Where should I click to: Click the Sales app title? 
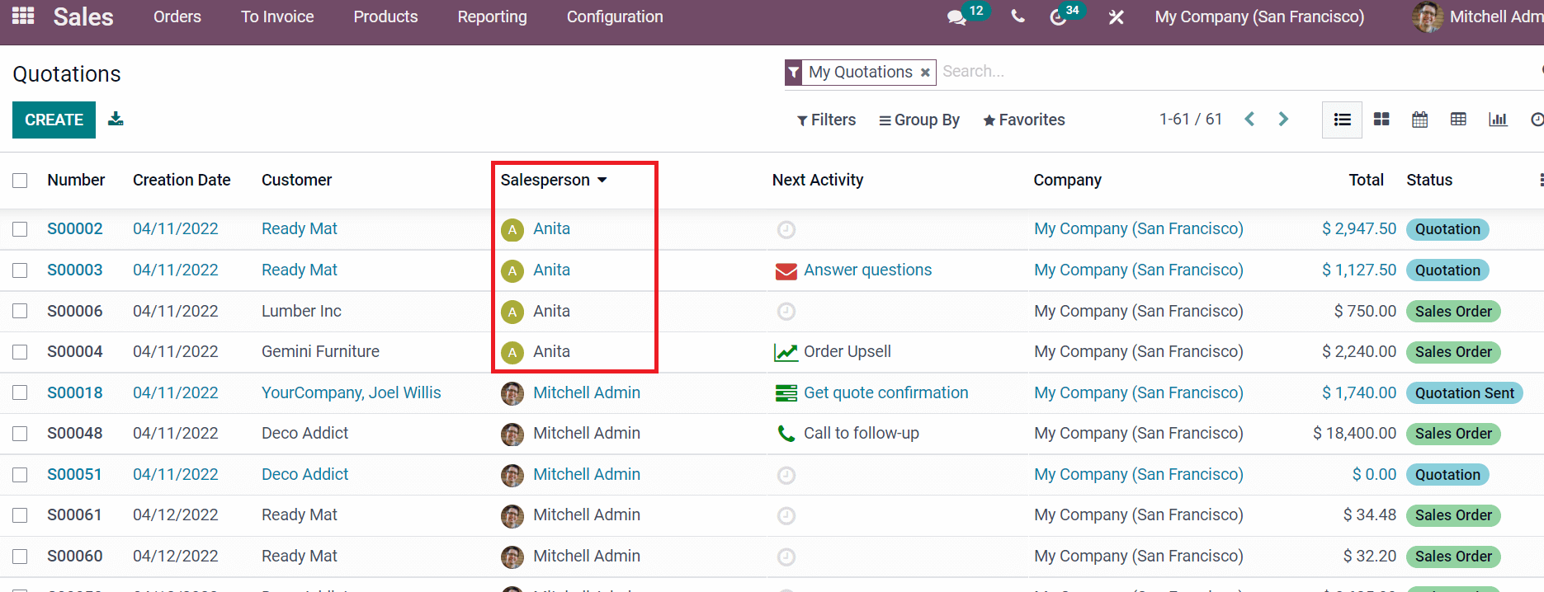83,16
